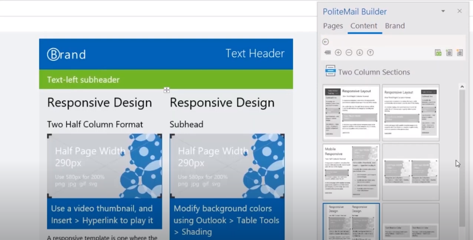The width and height of the screenshot is (473, 240).
Task: Select the left-sidebar Responsive Layout thumbnail
Action: coord(351,112)
